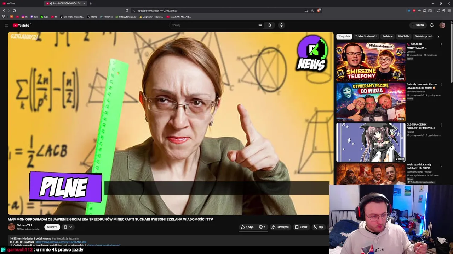Screen dimensions: 453x254
Task: Open the browser main menu hamburger
Action: [x=449, y=11]
